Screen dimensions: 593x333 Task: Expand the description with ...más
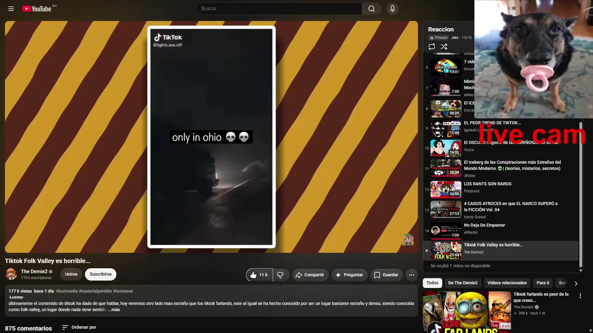[x=114, y=309]
